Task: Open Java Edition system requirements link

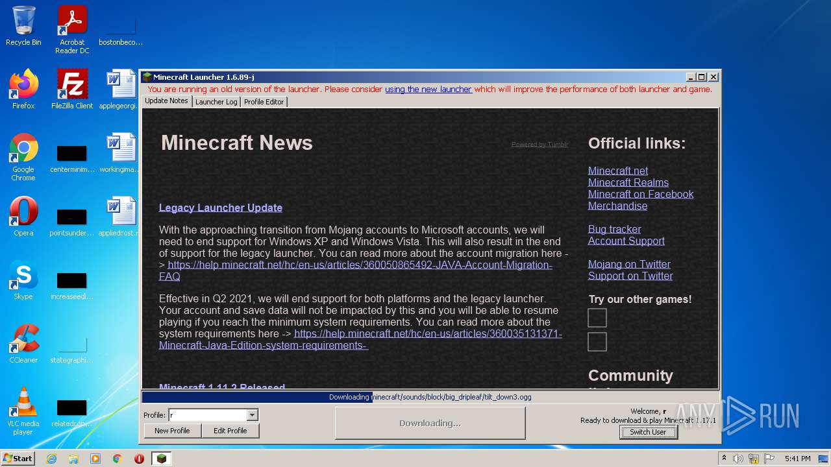Action: pyautogui.click(x=360, y=339)
